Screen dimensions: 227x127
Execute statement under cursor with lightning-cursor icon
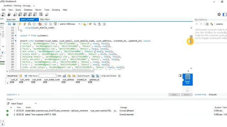point(24,24)
